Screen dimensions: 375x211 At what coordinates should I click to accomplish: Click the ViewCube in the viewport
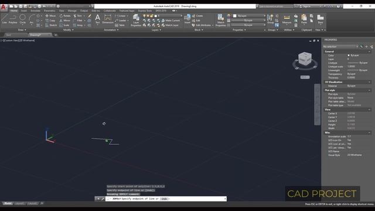pyautogui.click(x=305, y=59)
